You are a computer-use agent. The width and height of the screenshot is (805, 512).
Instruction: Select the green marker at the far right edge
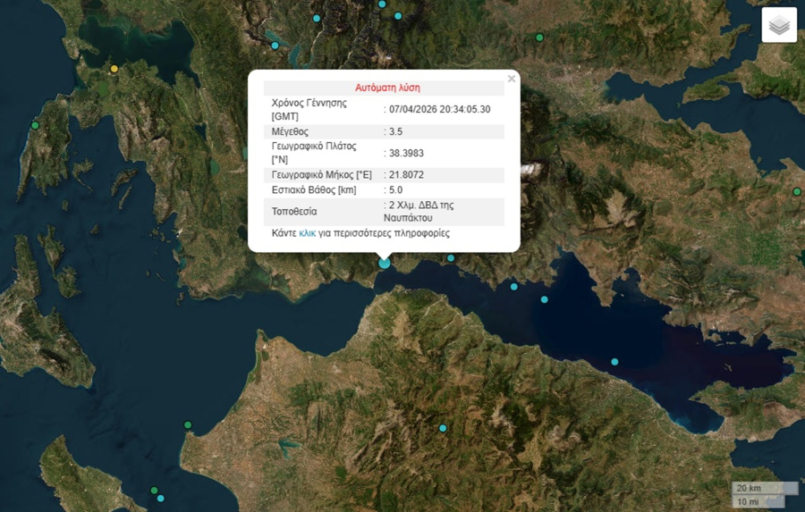click(797, 191)
